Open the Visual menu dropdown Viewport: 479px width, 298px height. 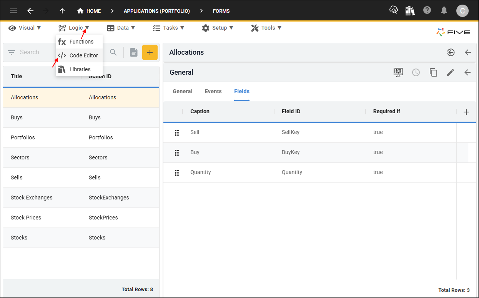click(x=24, y=28)
